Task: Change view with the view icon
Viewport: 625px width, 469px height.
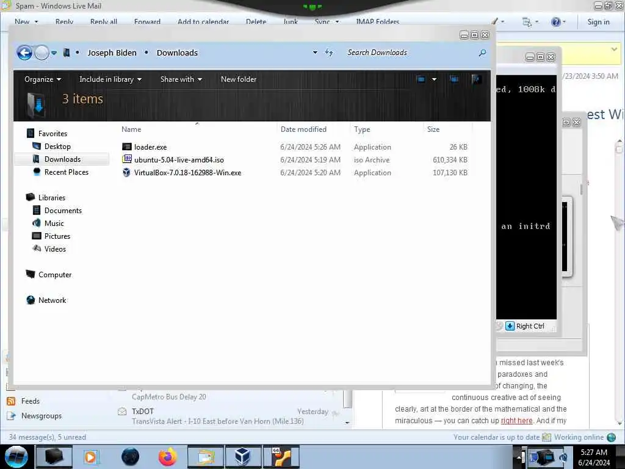Action: pos(421,79)
